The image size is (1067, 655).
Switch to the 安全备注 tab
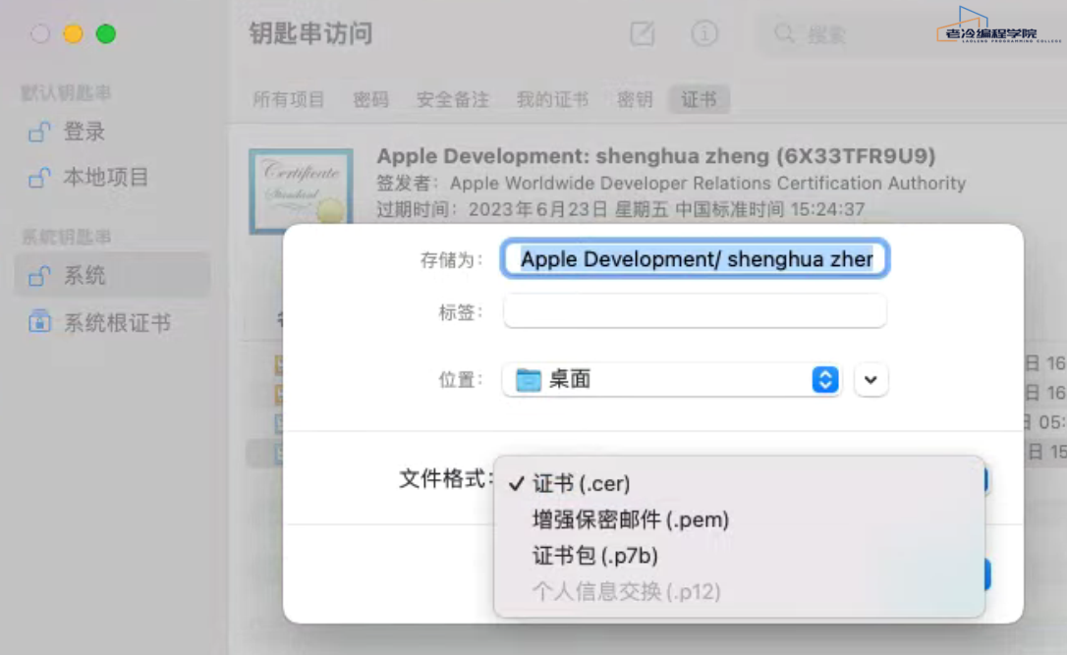coord(453,100)
